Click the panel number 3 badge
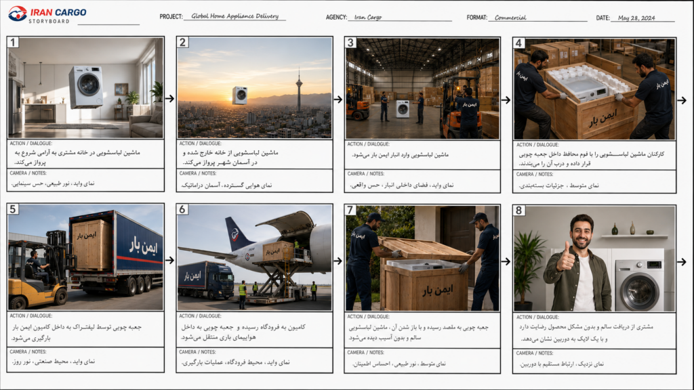Image resolution: width=694 pixels, height=390 pixels. pyautogui.click(x=350, y=43)
